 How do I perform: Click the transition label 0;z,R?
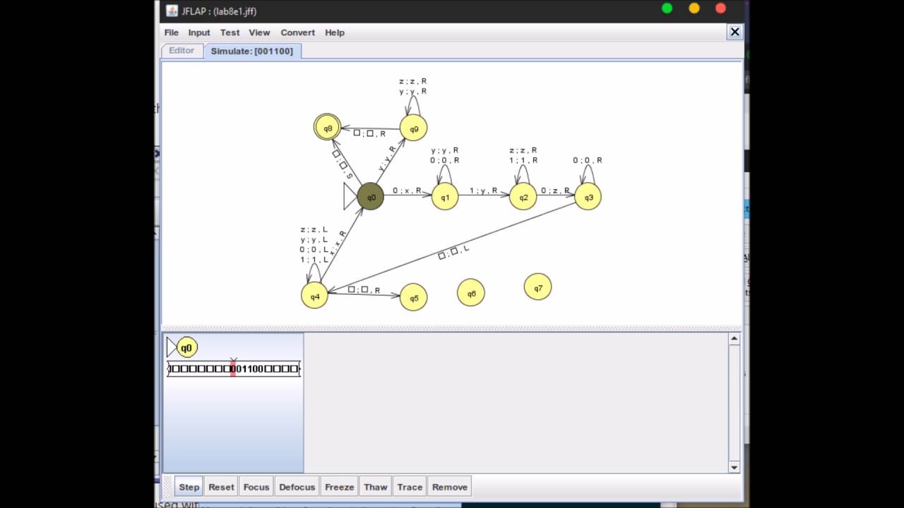[x=556, y=190]
